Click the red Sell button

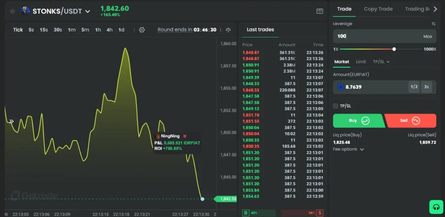pyautogui.click(x=410, y=121)
